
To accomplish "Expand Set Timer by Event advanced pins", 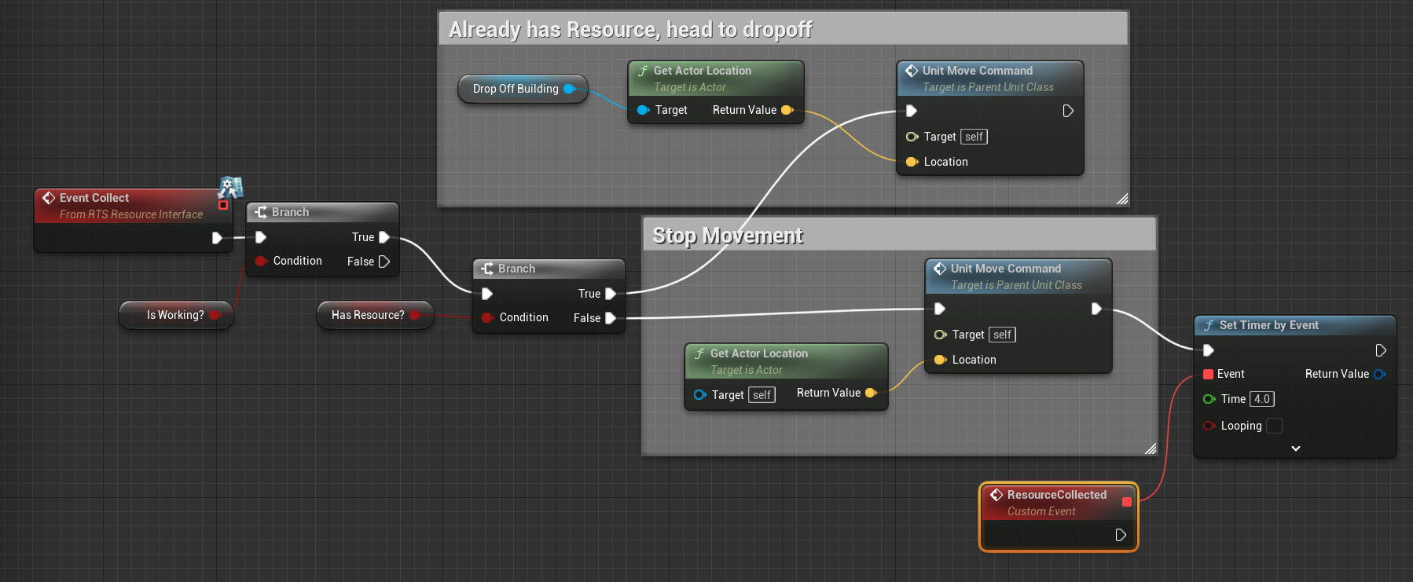I will [1295, 448].
